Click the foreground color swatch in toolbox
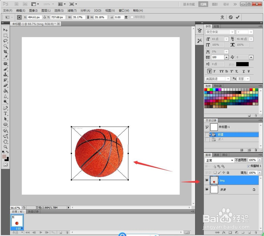Screen dimensions: 264x236 coord(4,157)
